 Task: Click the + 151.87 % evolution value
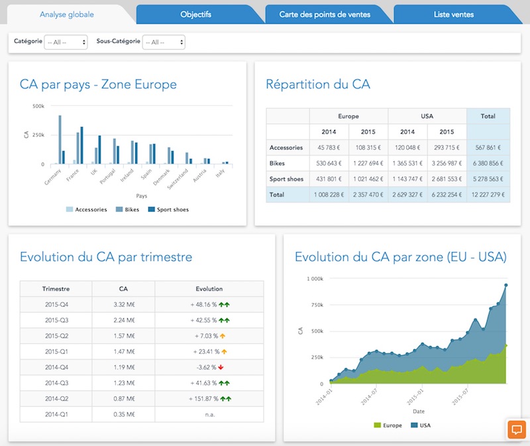[x=203, y=399]
